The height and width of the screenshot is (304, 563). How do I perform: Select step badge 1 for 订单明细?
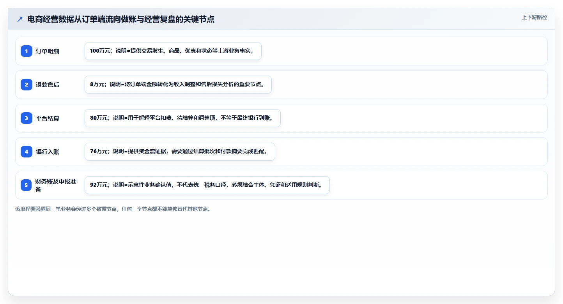click(x=27, y=51)
